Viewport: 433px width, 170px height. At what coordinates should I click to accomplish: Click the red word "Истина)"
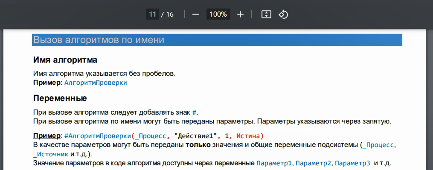point(250,136)
